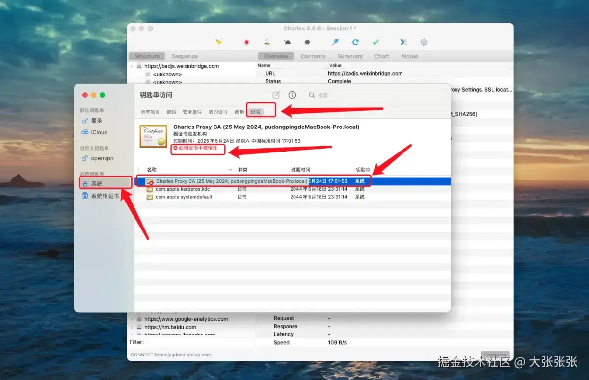
Task: Switch to the Sequence tab in Charles
Action: coord(185,56)
